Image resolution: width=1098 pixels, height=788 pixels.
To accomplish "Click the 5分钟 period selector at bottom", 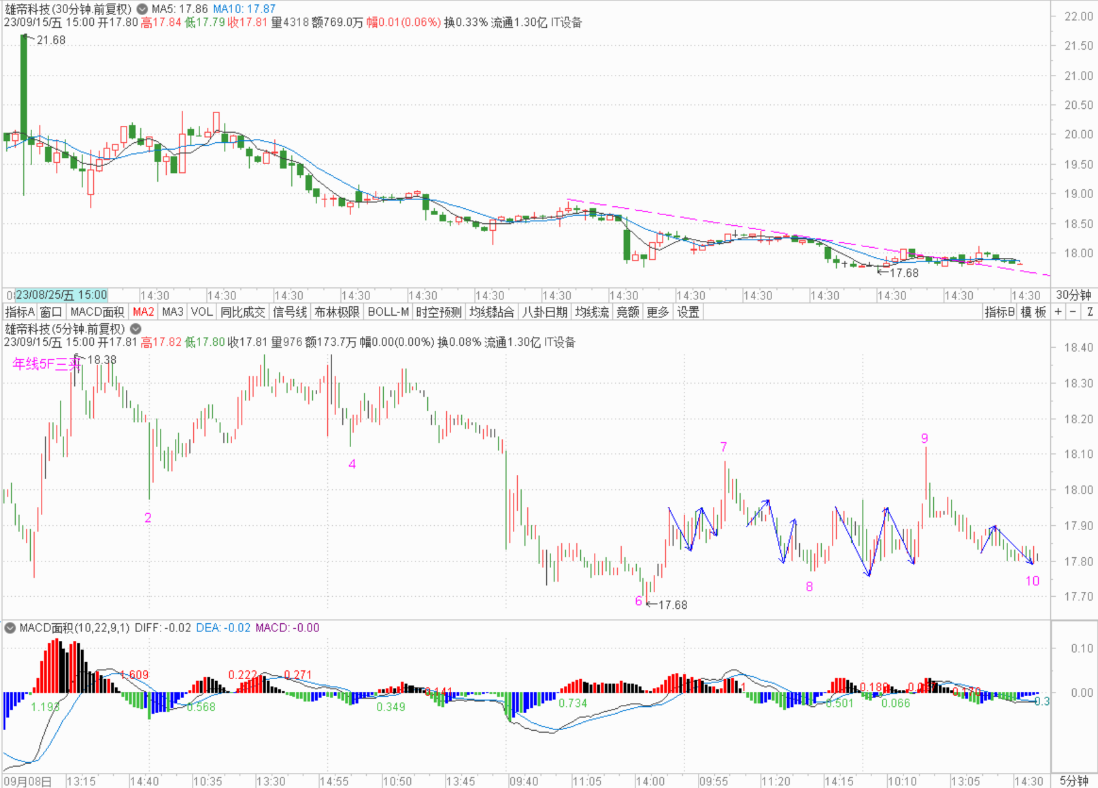I will coord(1073,781).
